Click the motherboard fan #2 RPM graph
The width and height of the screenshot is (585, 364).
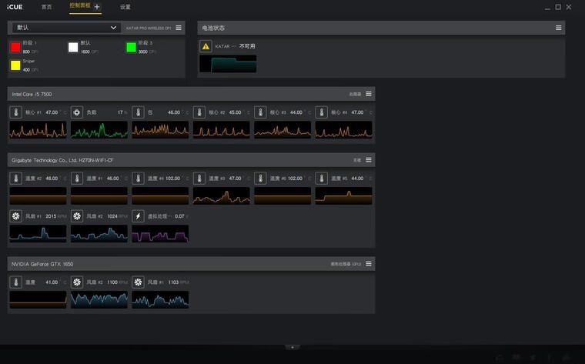[x=99, y=233]
